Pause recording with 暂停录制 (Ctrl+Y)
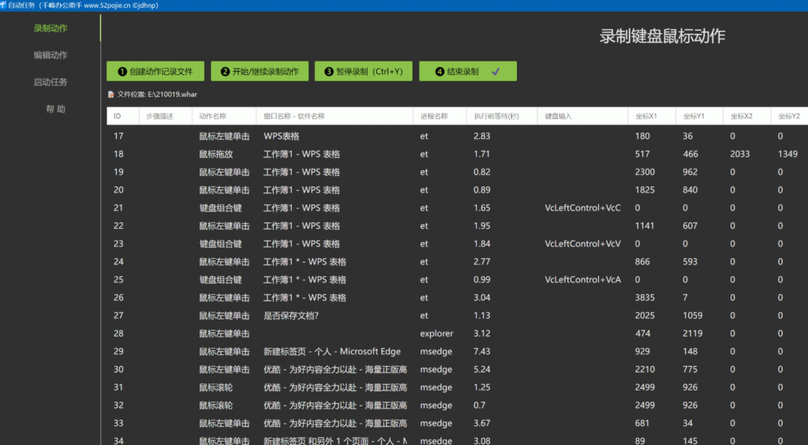Image resolution: width=808 pixels, height=445 pixels. click(x=364, y=71)
